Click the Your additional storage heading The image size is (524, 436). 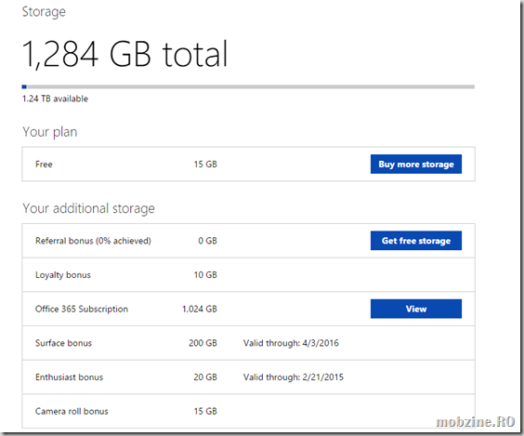point(88,208)
